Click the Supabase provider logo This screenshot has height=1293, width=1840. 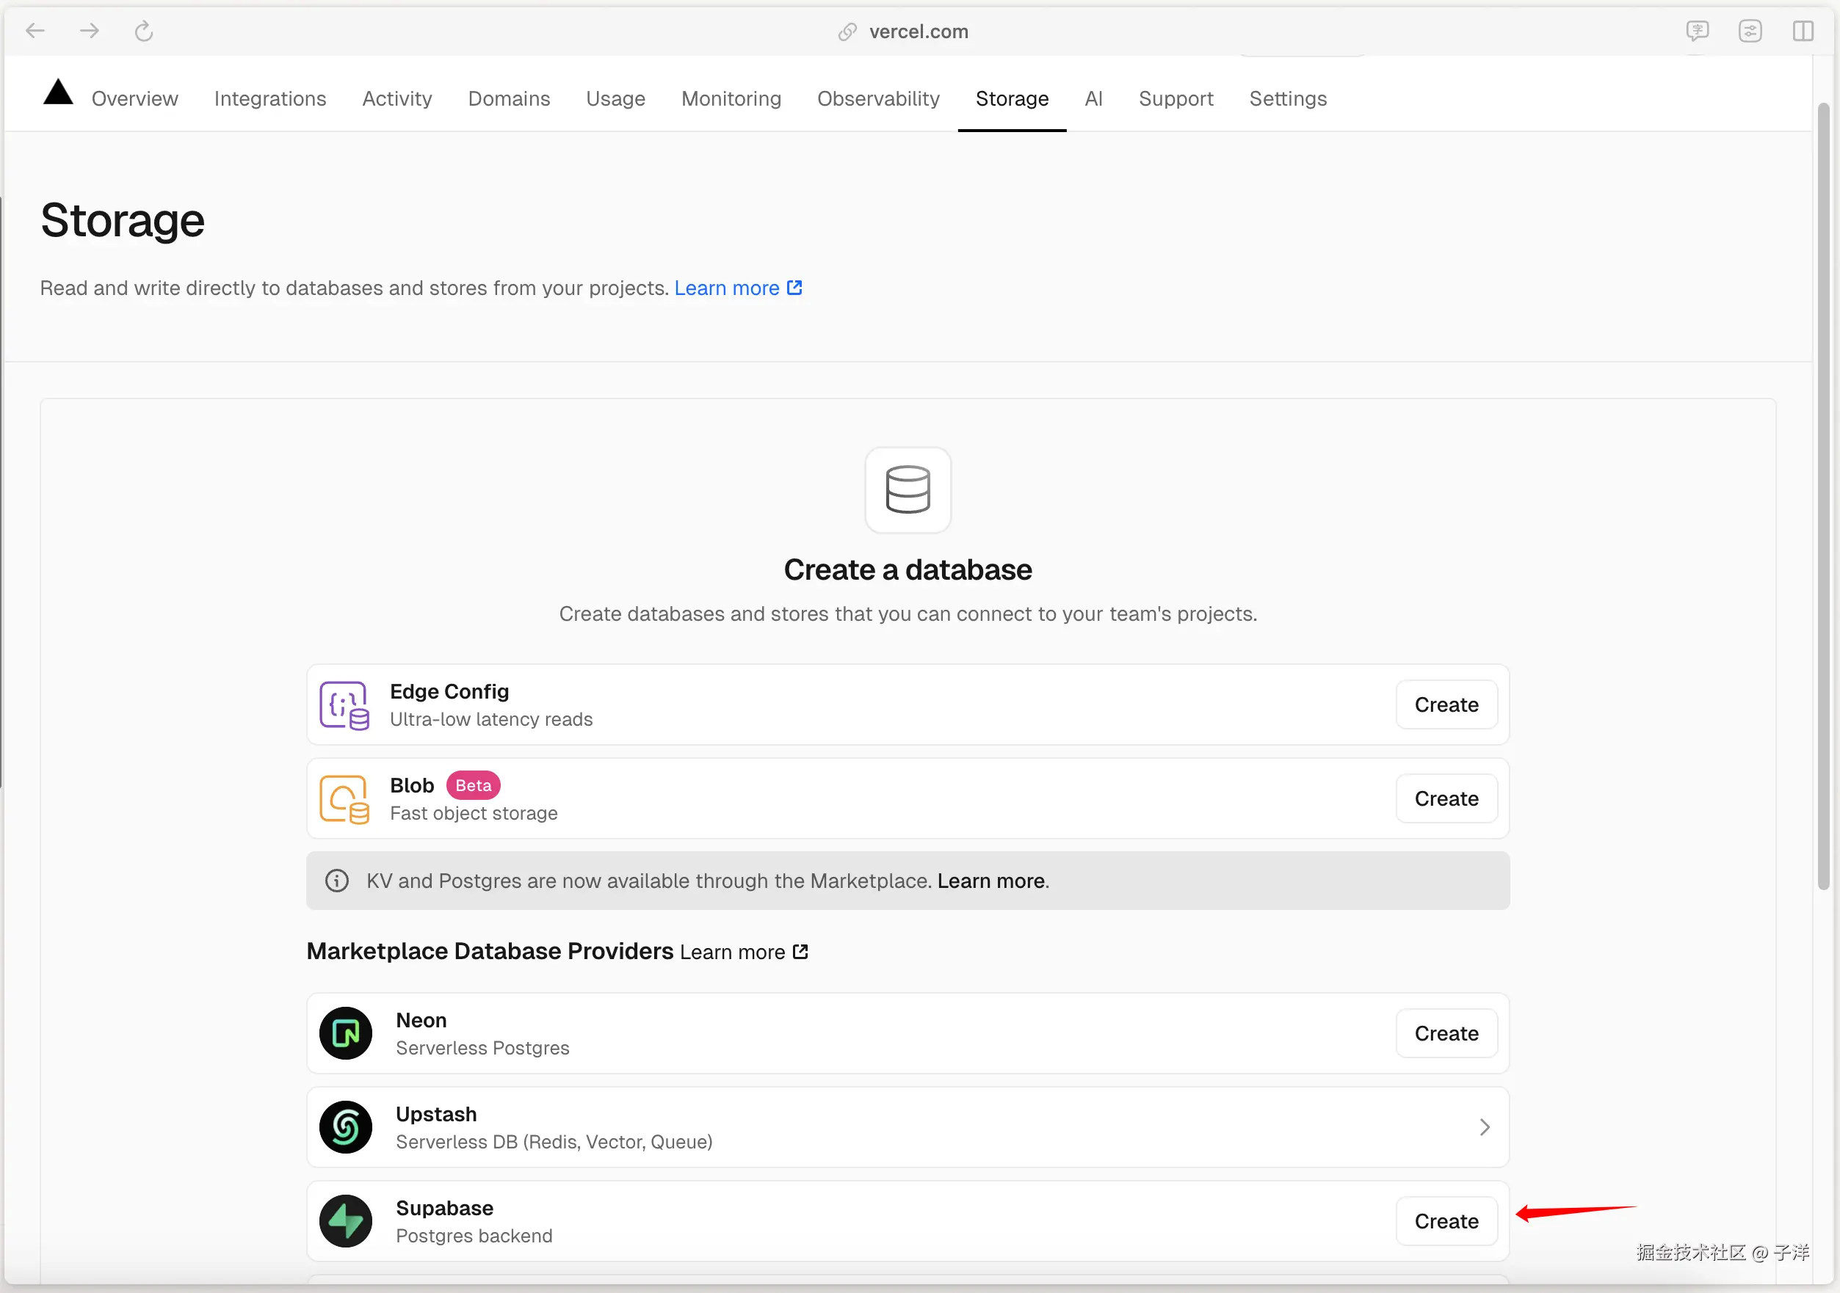tap(345, 1220)
